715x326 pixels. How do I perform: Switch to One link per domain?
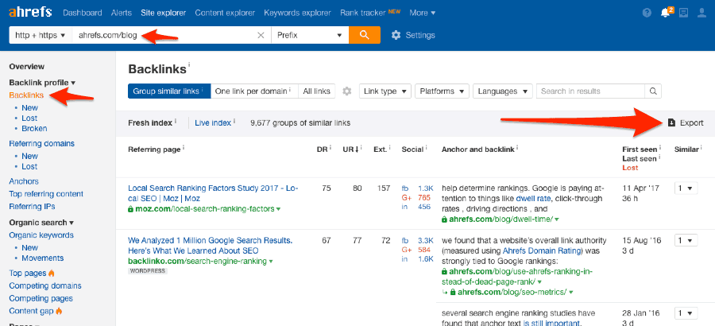pos(254,91)
